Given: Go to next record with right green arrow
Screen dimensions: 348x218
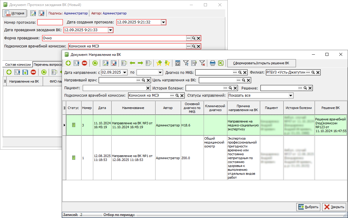Looking at the screenshot, I should pyautogui.click(x=140, y=63).
